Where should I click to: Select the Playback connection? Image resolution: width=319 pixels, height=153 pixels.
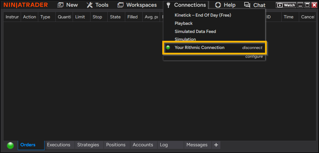[x=184, y=23]
